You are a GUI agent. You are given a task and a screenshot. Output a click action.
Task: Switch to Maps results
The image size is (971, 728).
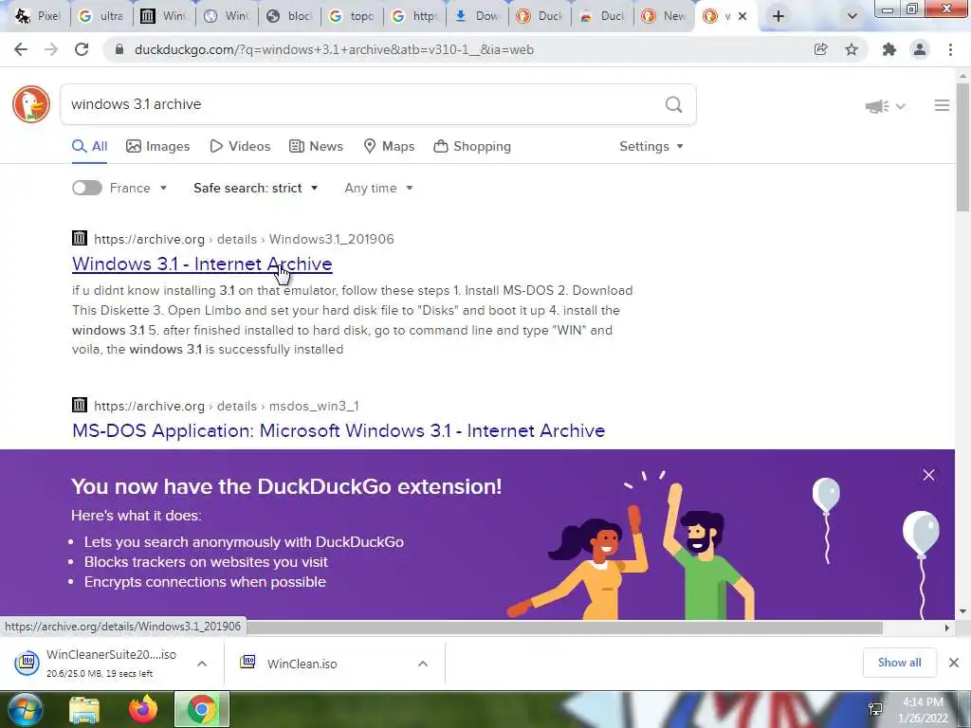pyautogui.click(x=389, y=146)
